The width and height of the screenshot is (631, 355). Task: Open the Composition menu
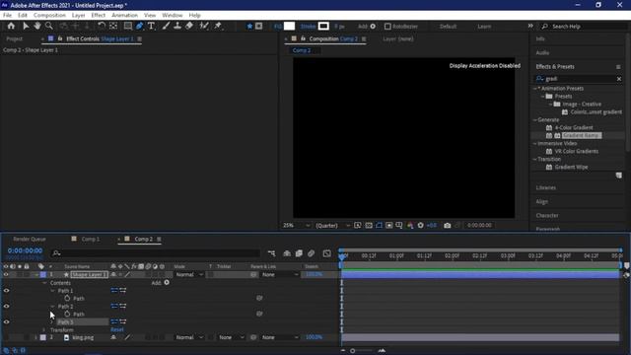49,16
